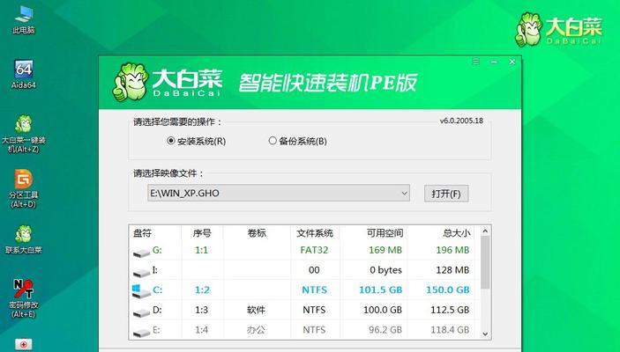Click the drive icon for D: row
Viewport: 620px width, 352px height.
click(x=141, y=312)
